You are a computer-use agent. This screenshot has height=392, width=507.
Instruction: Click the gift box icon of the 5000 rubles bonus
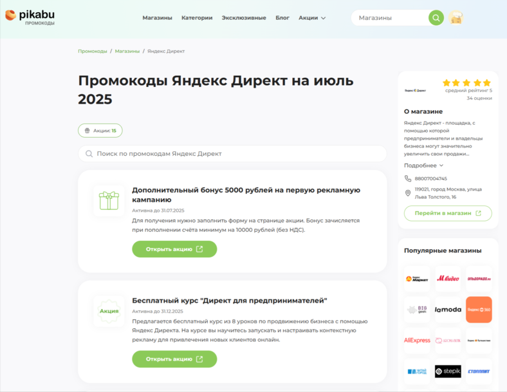109,201
